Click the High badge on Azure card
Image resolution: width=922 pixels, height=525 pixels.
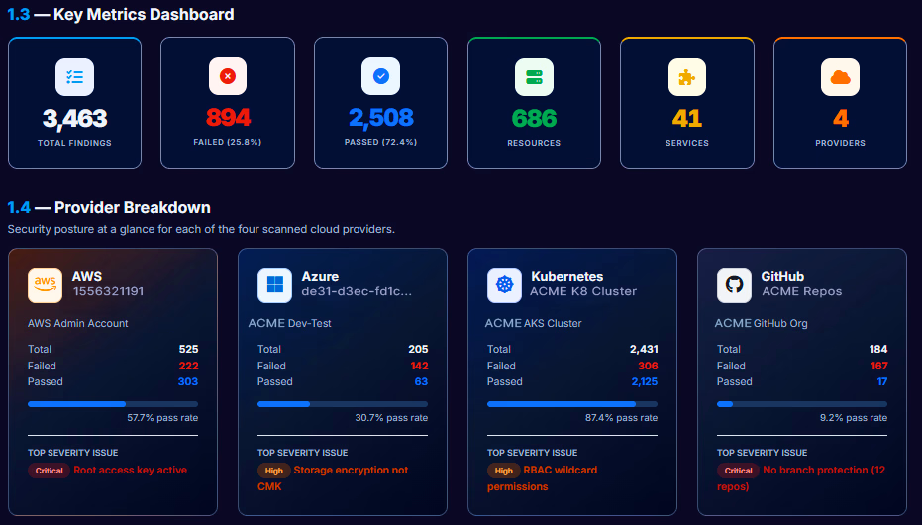[x=273, y=471]
